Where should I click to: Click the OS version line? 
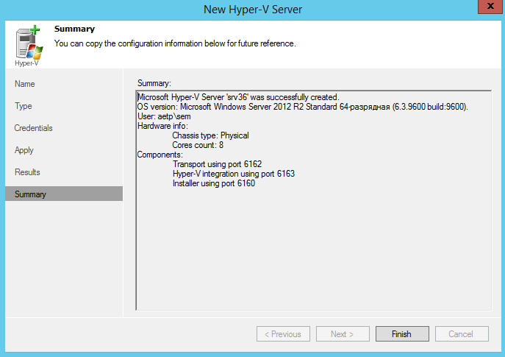pyautogui.click(x=303, y=107)
